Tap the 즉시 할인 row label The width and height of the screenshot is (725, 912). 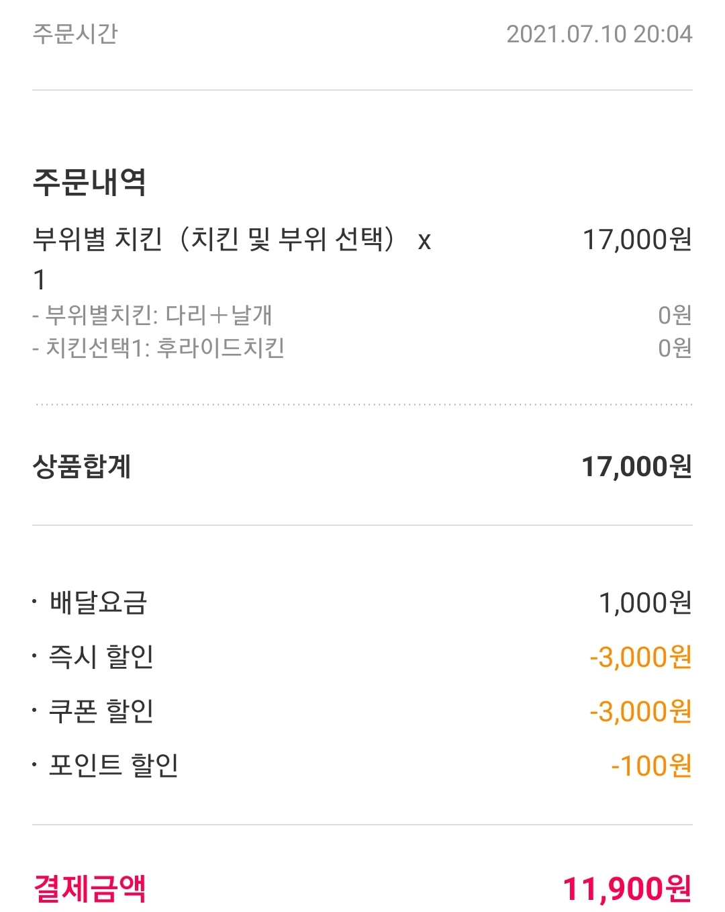101,657
